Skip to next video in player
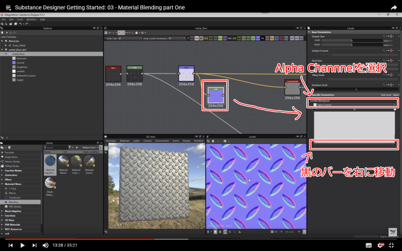 [34, 245]
